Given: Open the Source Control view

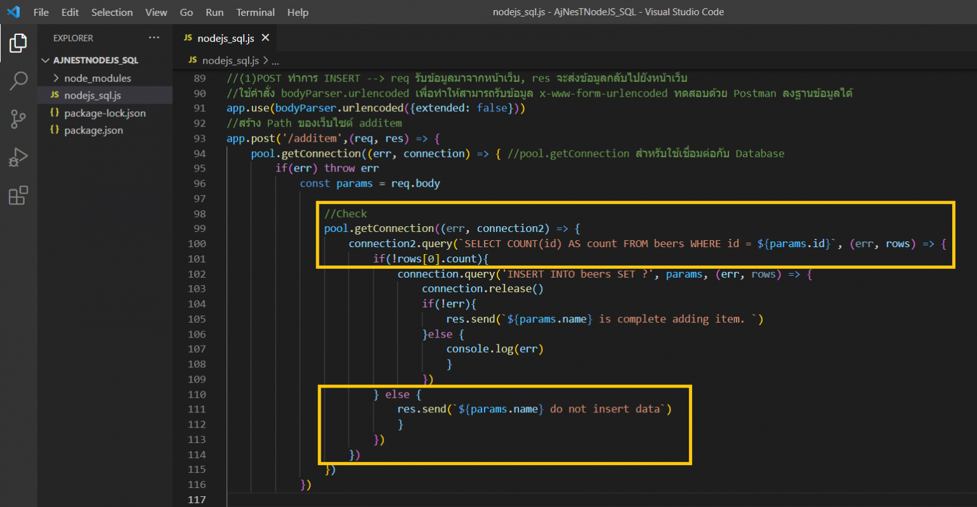Looking at the screenshot, I should 18,119.
